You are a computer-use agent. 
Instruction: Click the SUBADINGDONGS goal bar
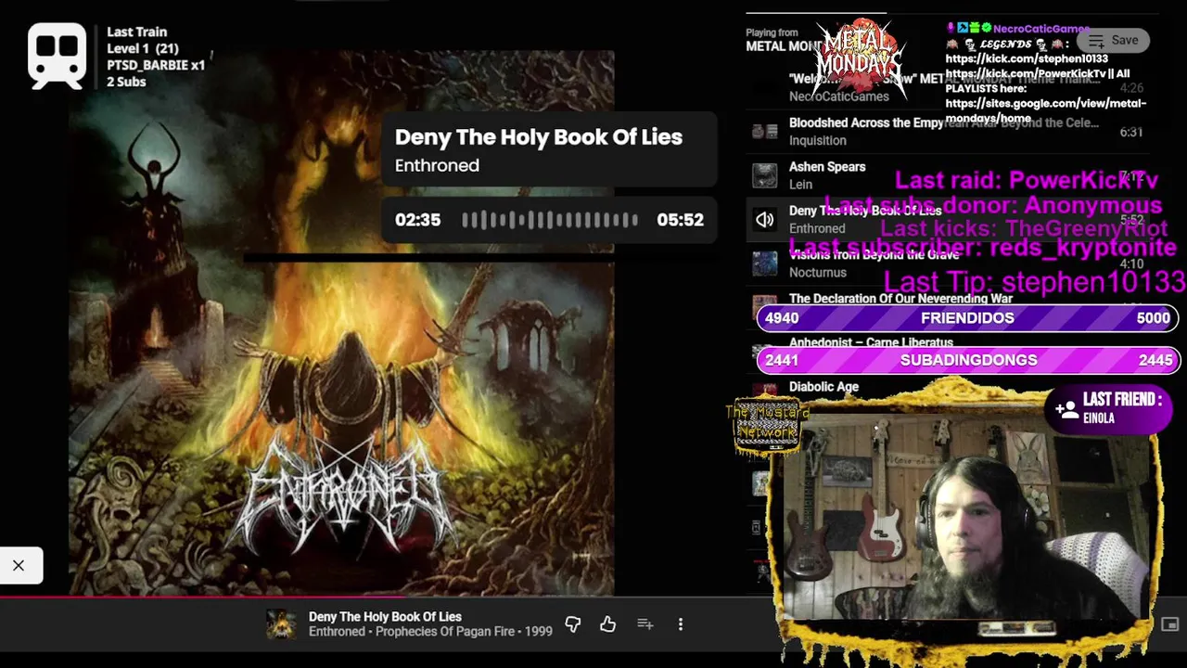point(967,360)
